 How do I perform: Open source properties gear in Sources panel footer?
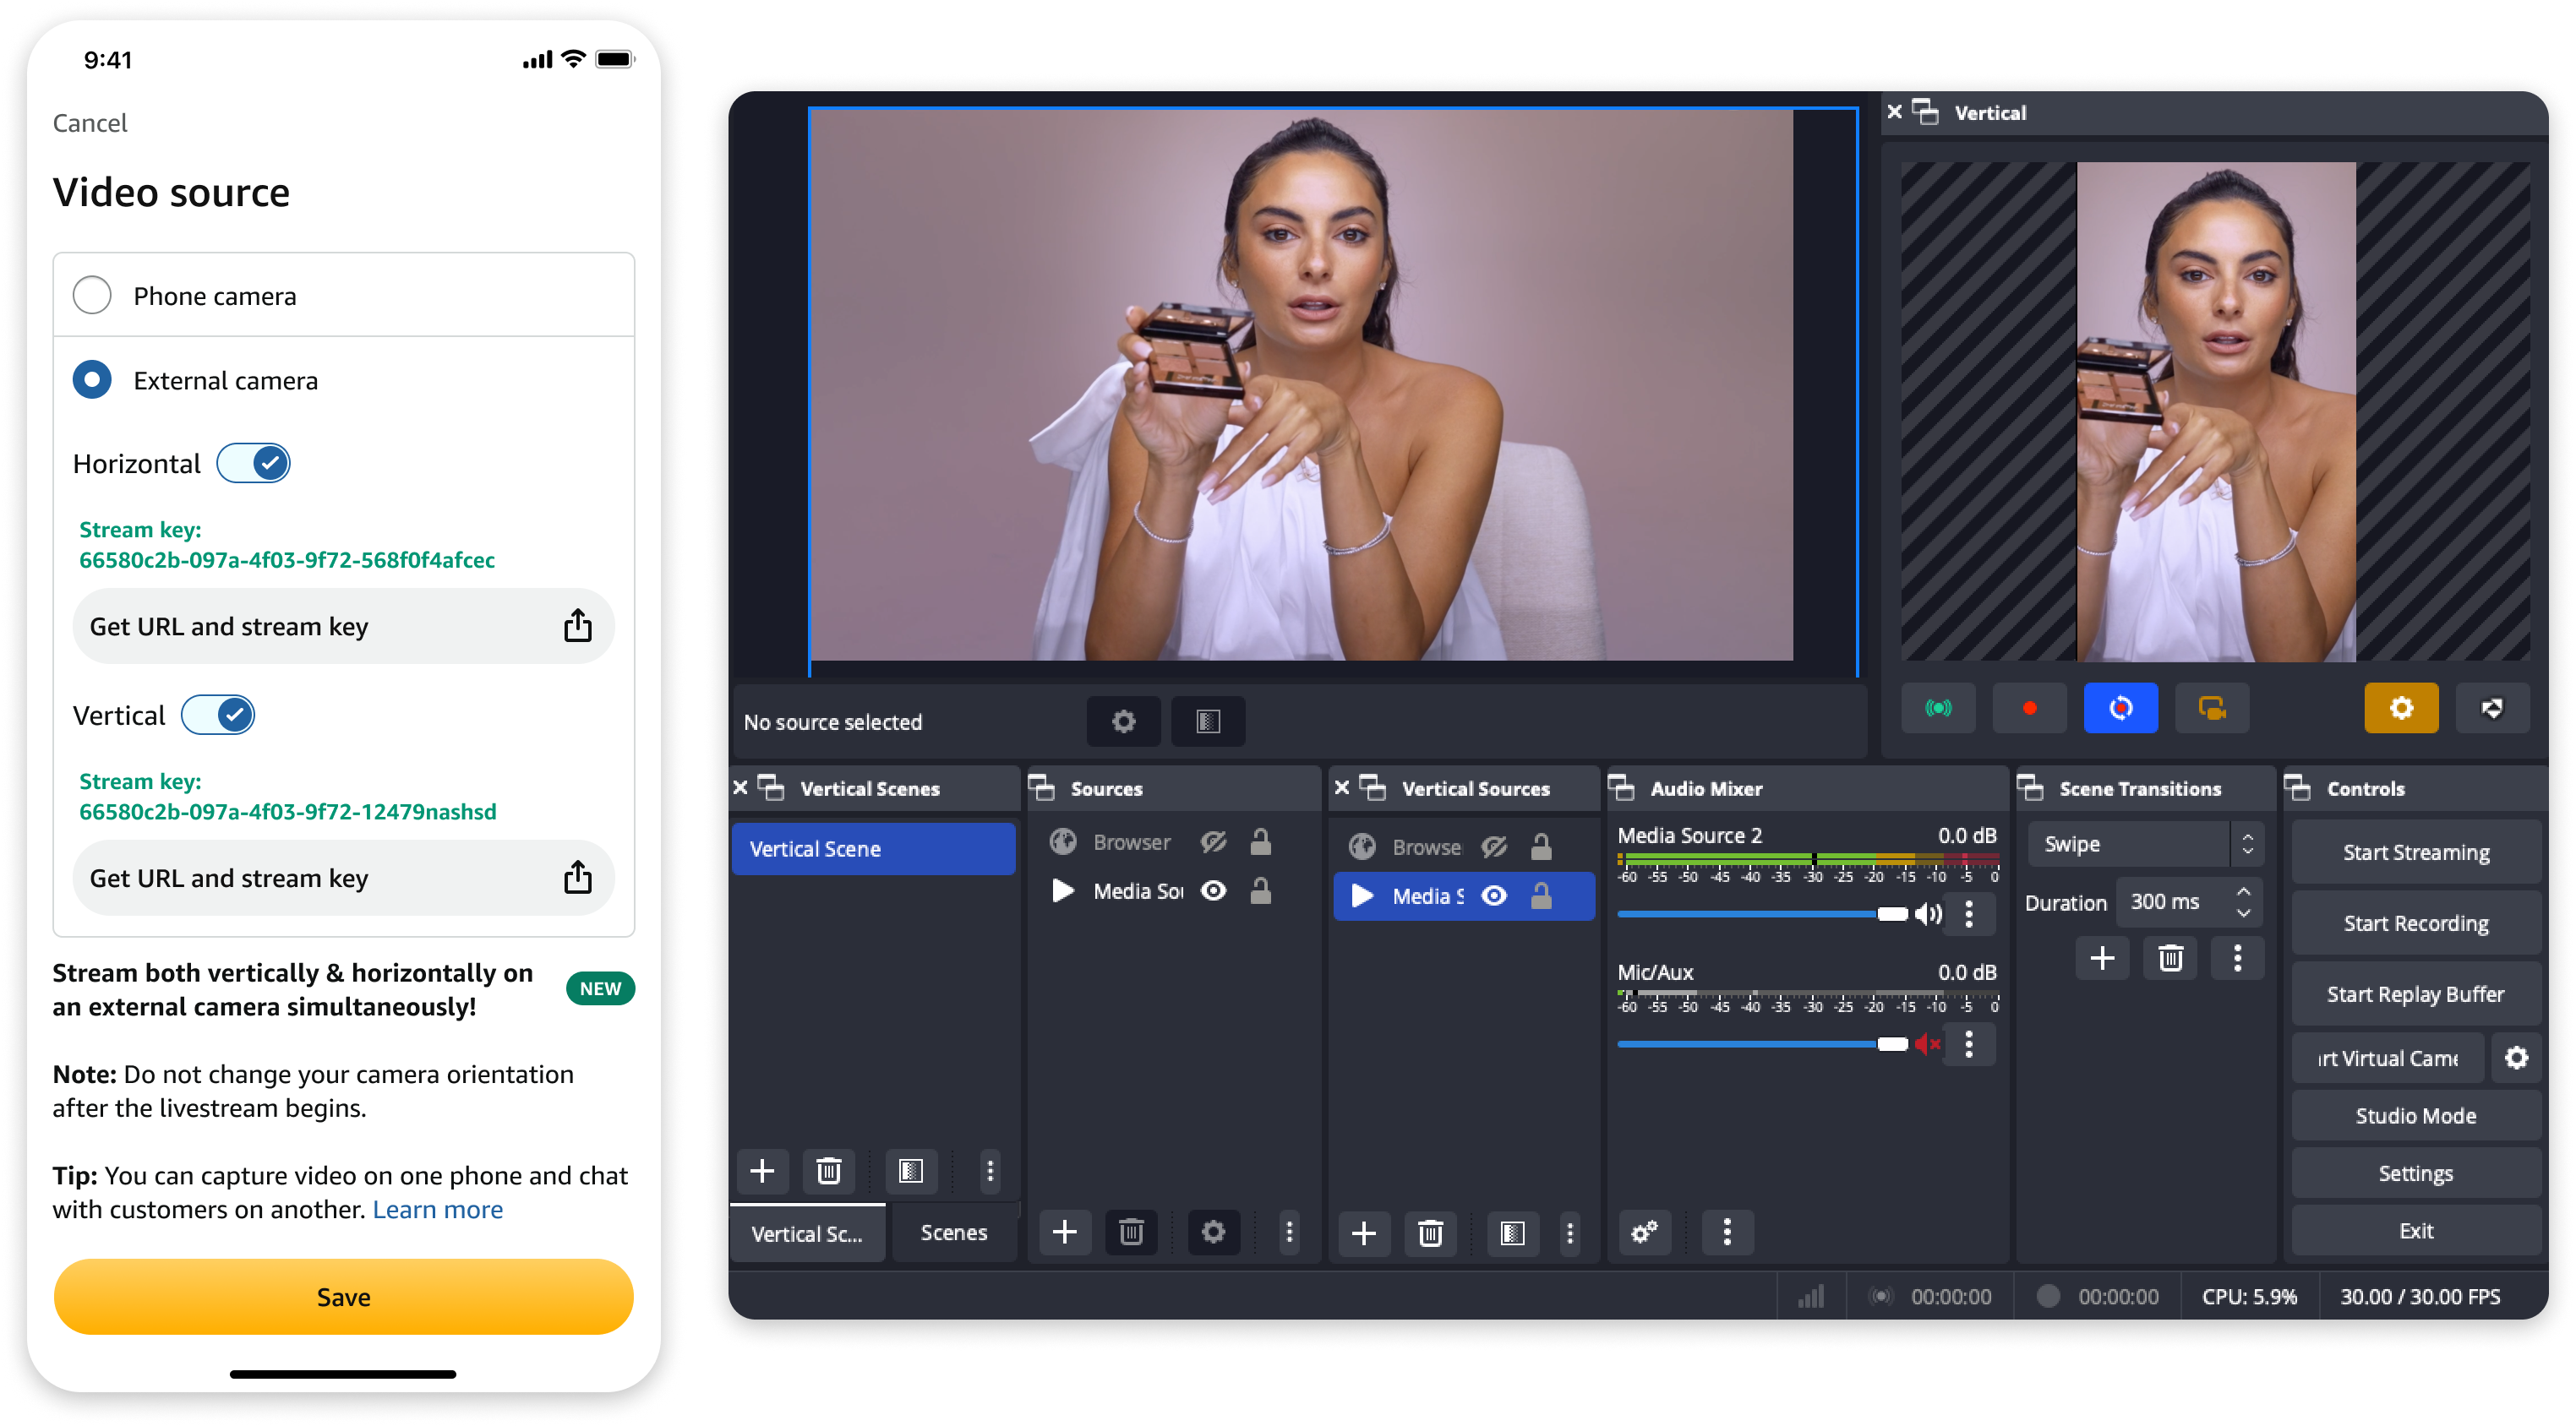click(x=1213, y=1231)
